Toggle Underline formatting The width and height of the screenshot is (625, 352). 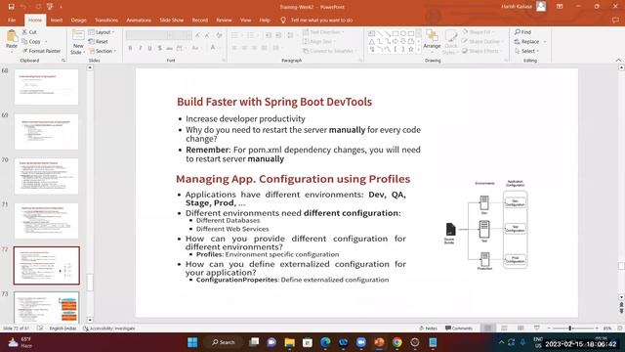pos(149,48)
